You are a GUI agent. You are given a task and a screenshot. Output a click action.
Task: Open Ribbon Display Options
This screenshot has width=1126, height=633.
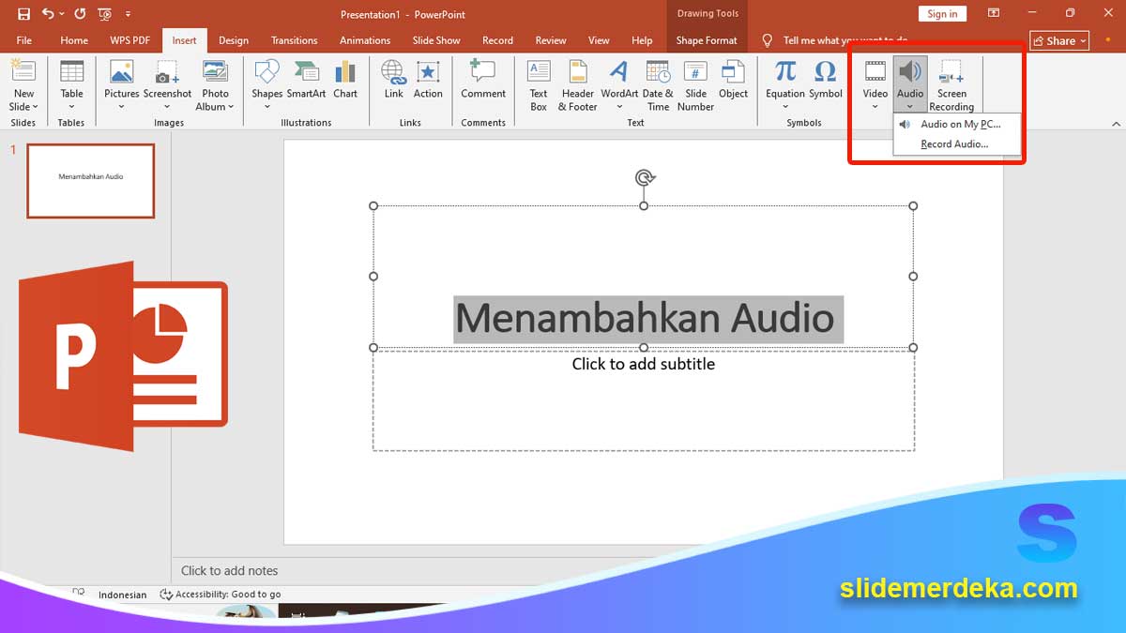pos(994,14)
